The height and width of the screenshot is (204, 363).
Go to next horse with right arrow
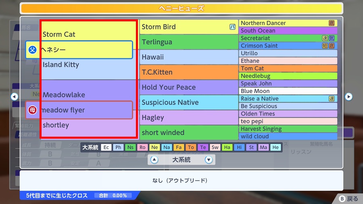click(348, 96)
